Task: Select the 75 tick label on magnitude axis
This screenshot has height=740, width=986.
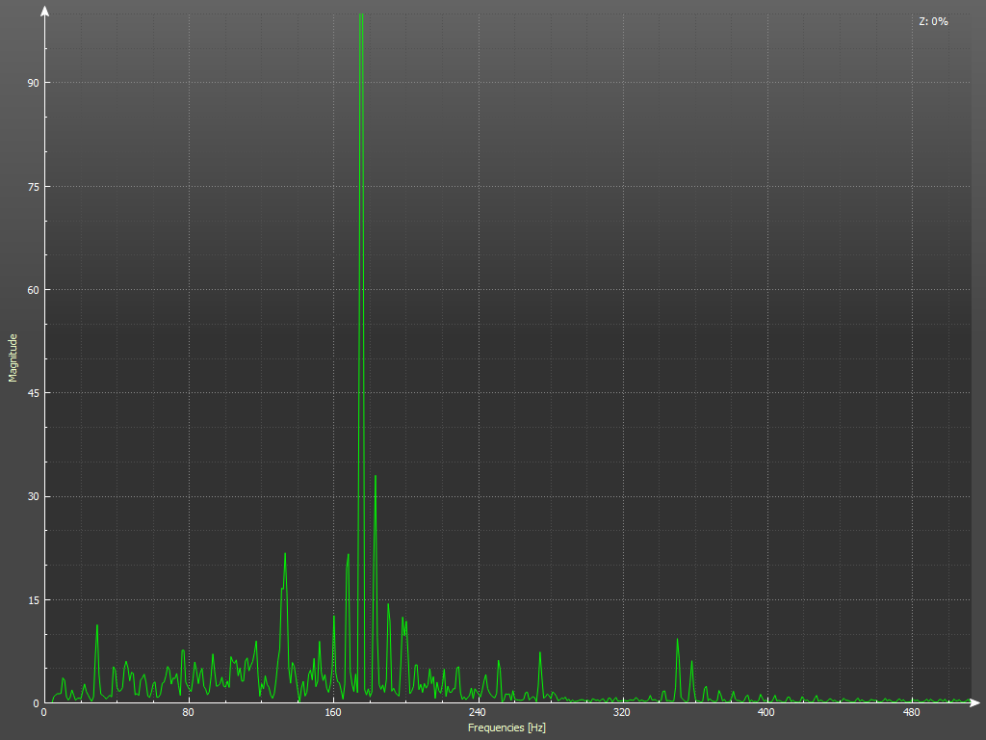Action: [33, 186]
